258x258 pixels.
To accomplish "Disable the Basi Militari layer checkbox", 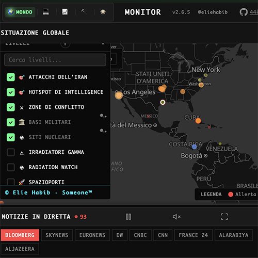I will (11, 122).
